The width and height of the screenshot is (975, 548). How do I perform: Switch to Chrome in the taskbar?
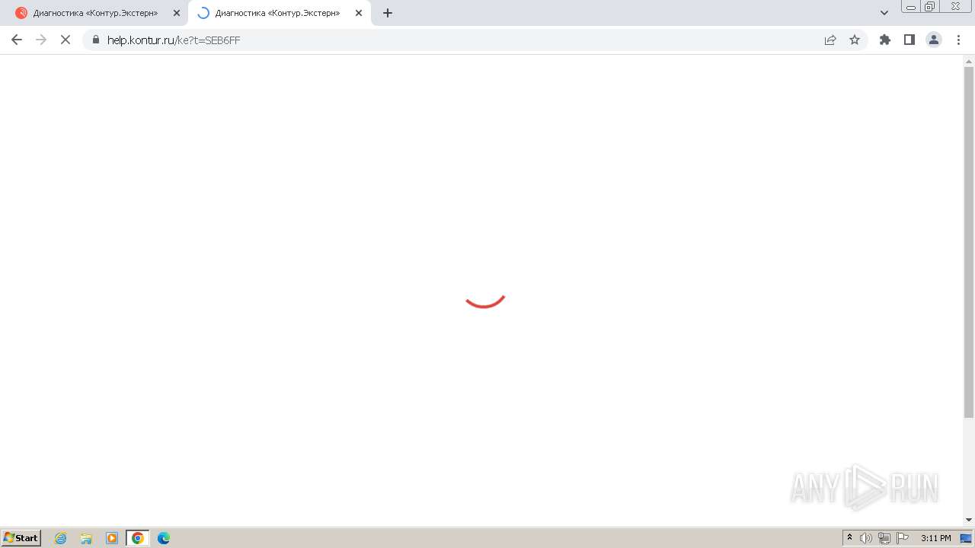click(x=137, y=538)
